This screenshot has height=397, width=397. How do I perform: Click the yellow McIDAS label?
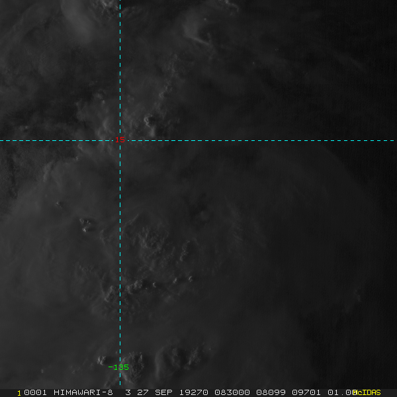(x=367, y=392)
